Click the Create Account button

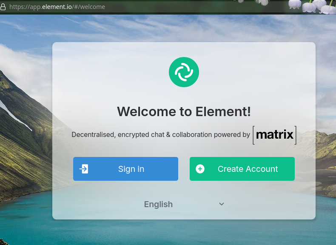[x=242, y=169]
